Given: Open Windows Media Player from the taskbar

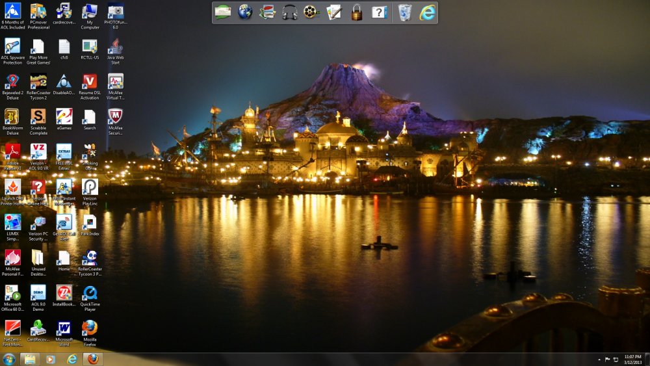Looking at the screenshot, I should click(51, 359).
